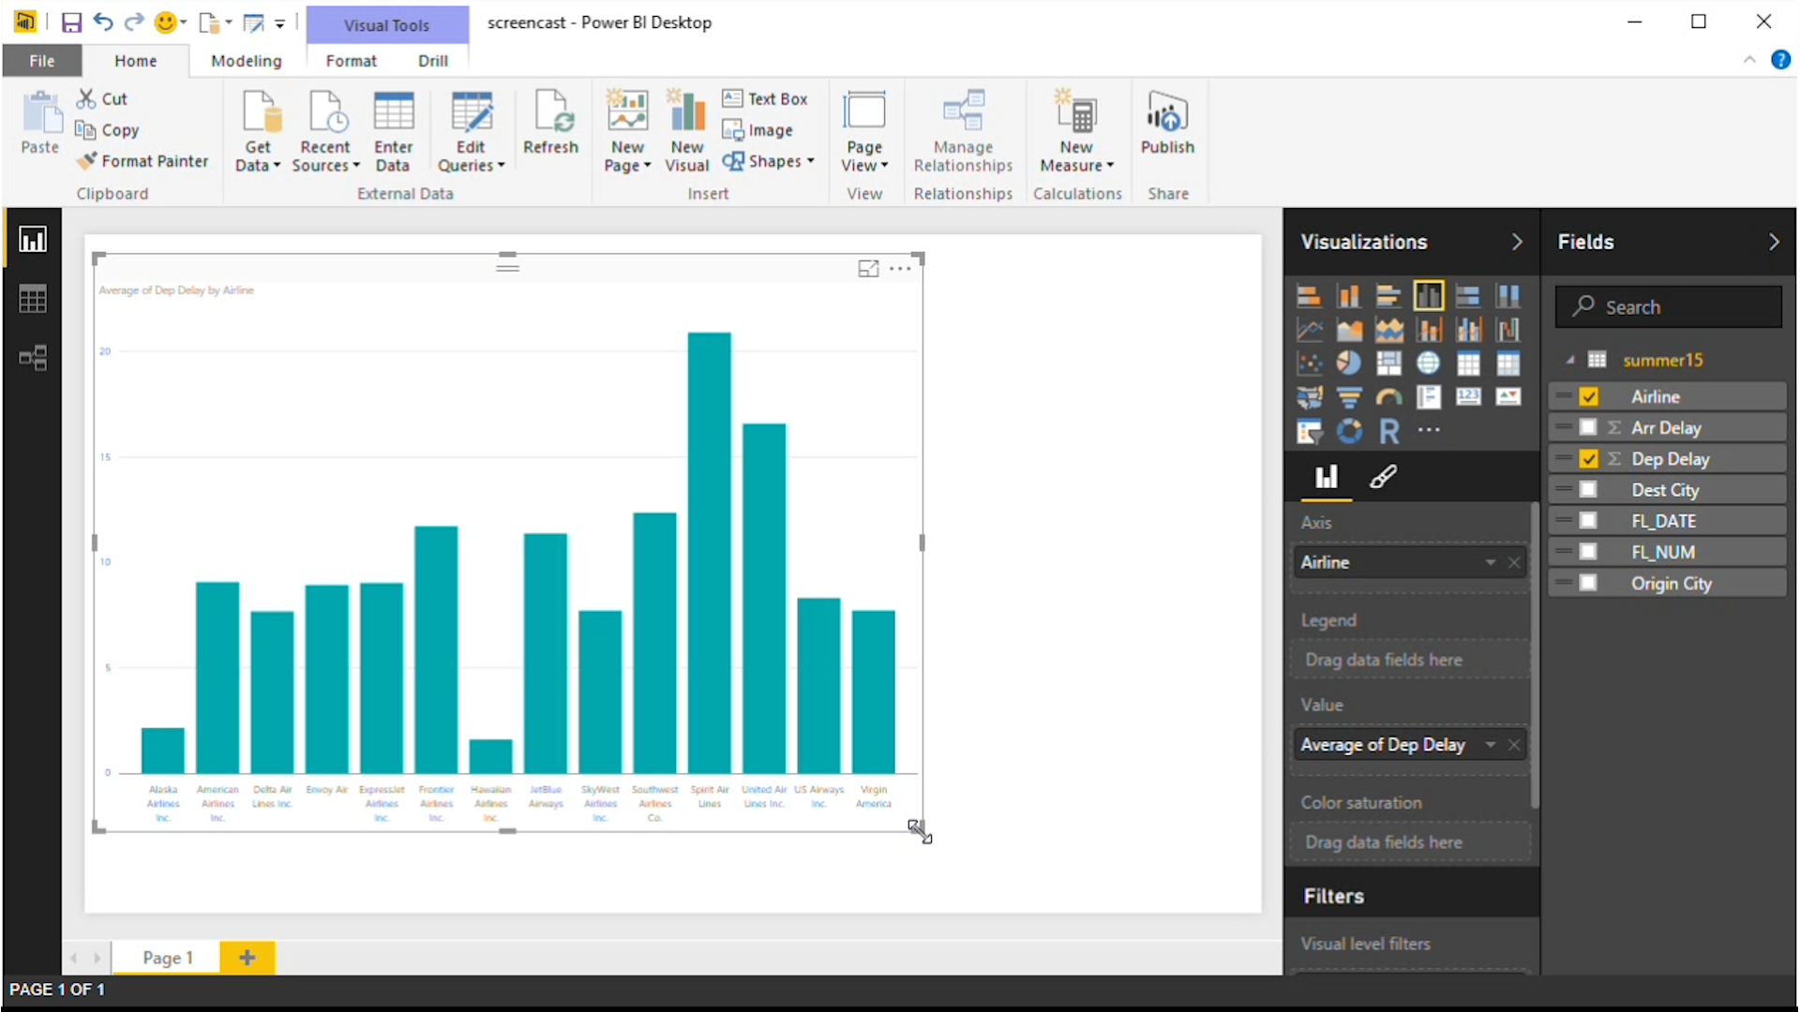The width and height of the screenshot is (1800, 1012).
Task: Check the Origin City field checkbox
Action: pyautogui.click(x=1588, y=583)
